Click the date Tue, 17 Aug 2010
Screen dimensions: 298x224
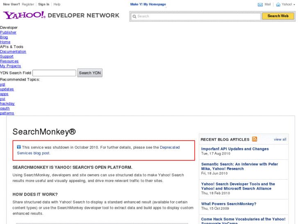[x=216, y=154]
